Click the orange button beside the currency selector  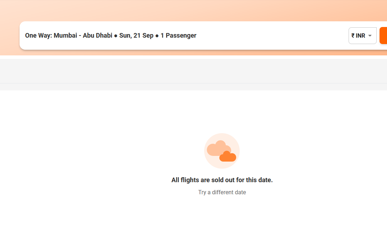(x=383, y=36)
